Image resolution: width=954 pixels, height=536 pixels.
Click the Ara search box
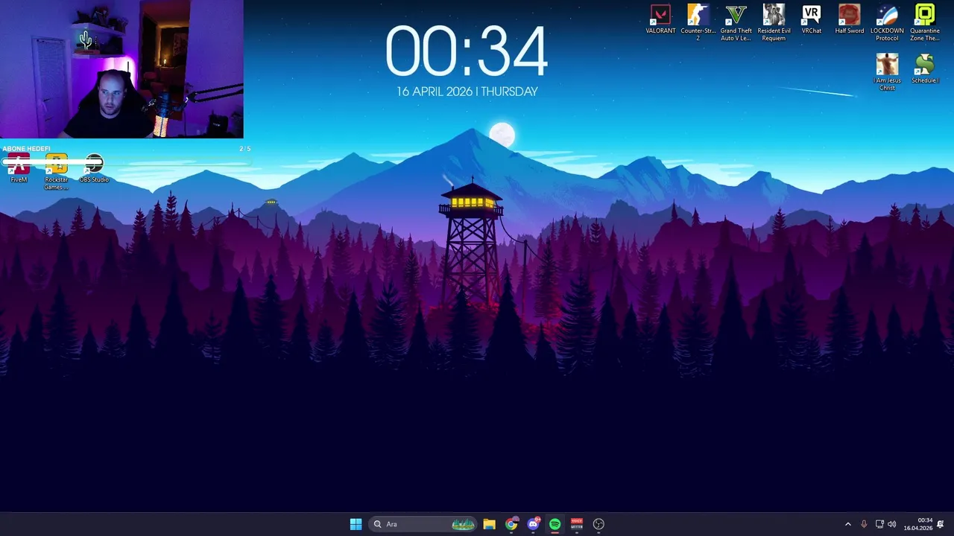coord(423,524)
